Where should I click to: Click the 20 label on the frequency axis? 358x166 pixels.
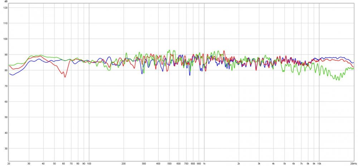click(9, 164)
